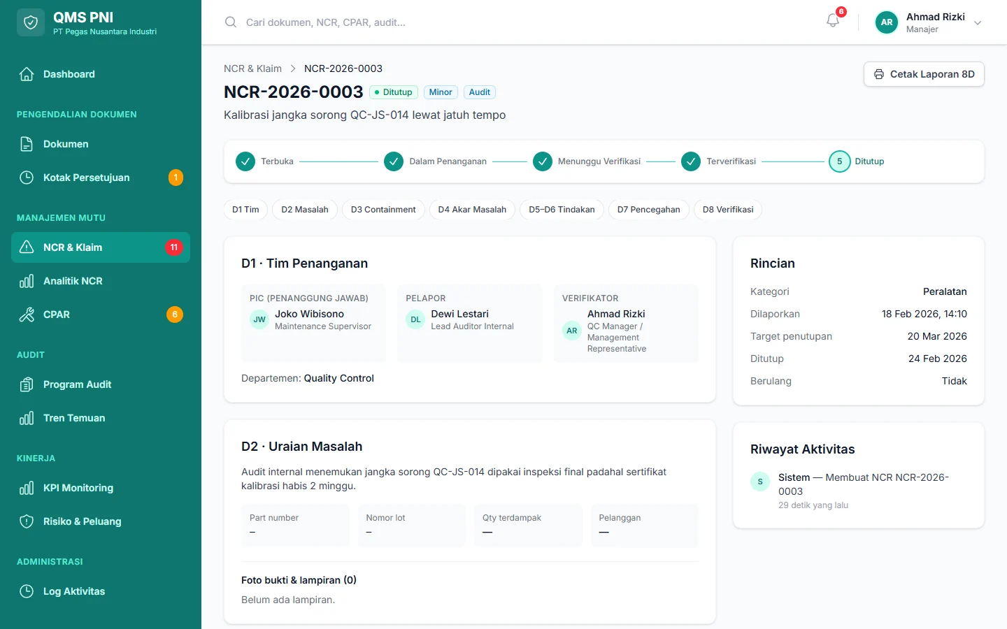Click Cetak Laporan 8D button
The width and height of the screenshot is (1007, 629).
pos(924,74)
